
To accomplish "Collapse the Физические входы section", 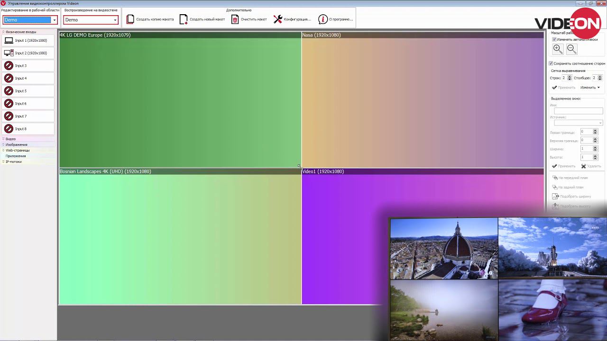I will [3, 32].
